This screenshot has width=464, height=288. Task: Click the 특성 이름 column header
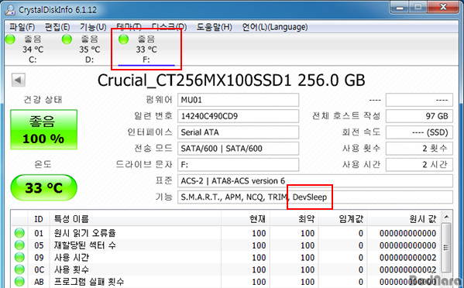[x=136, y=219]
